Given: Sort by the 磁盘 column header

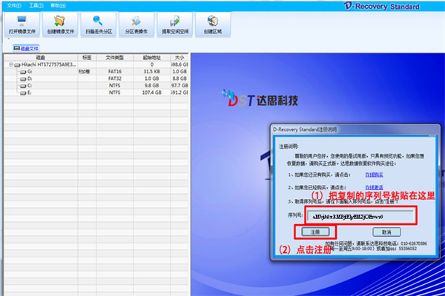Looking at the screenshot, I should pyautogui.click(x=41, y=58).
